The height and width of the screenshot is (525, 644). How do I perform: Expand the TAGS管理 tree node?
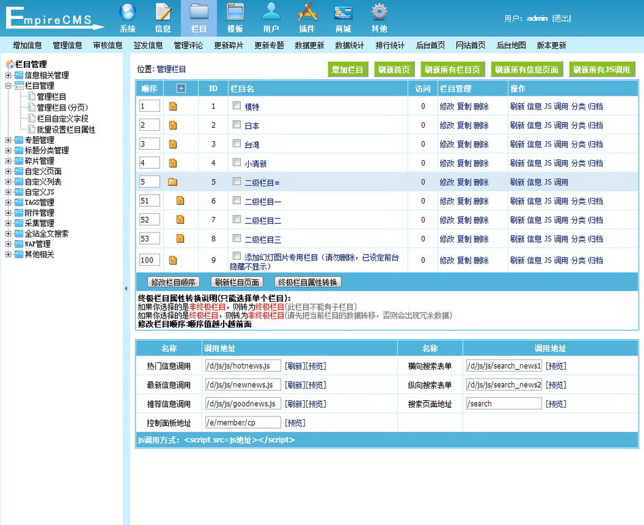[8, 203]
